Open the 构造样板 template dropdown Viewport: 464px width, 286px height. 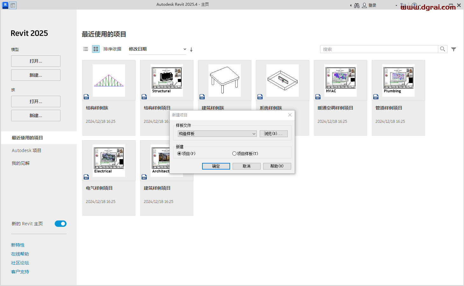coord(217,134)
